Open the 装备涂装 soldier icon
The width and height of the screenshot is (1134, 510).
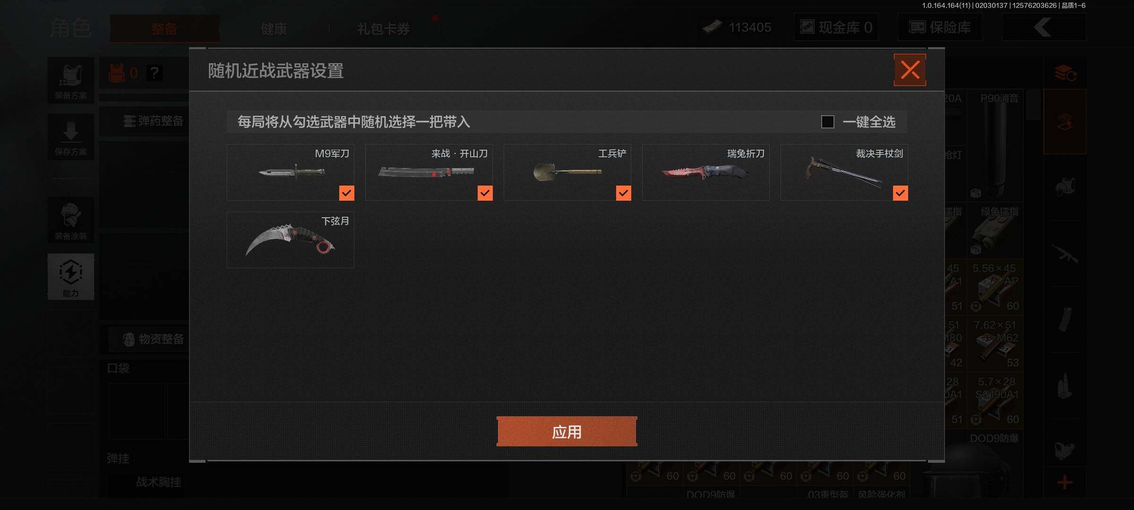[x=71, y=221]
